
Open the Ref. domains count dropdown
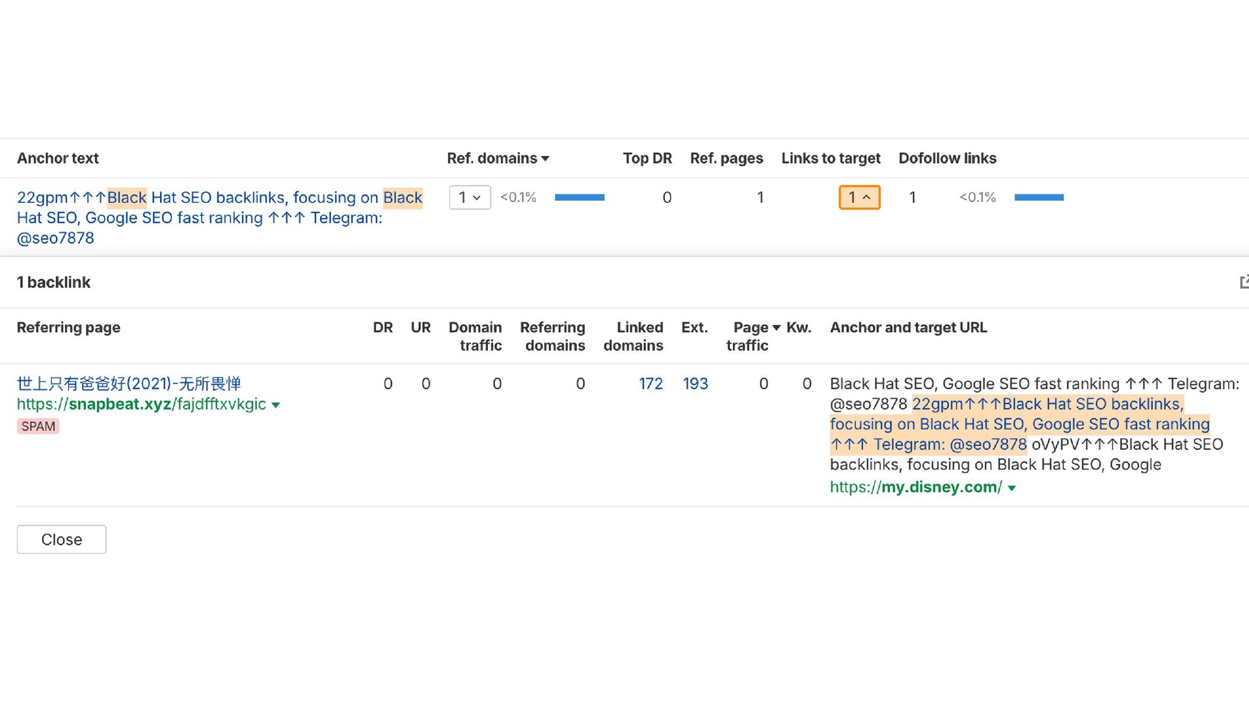click(470, 198)
